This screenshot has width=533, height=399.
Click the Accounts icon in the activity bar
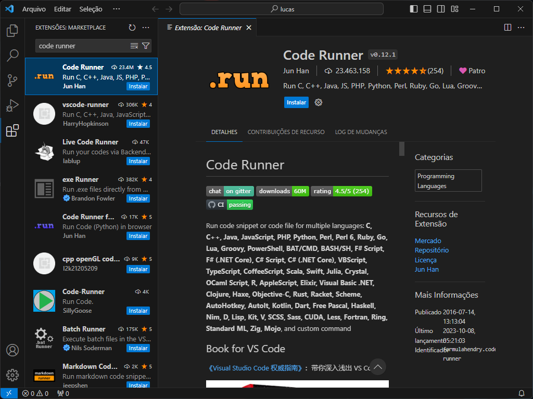point(12,351)
